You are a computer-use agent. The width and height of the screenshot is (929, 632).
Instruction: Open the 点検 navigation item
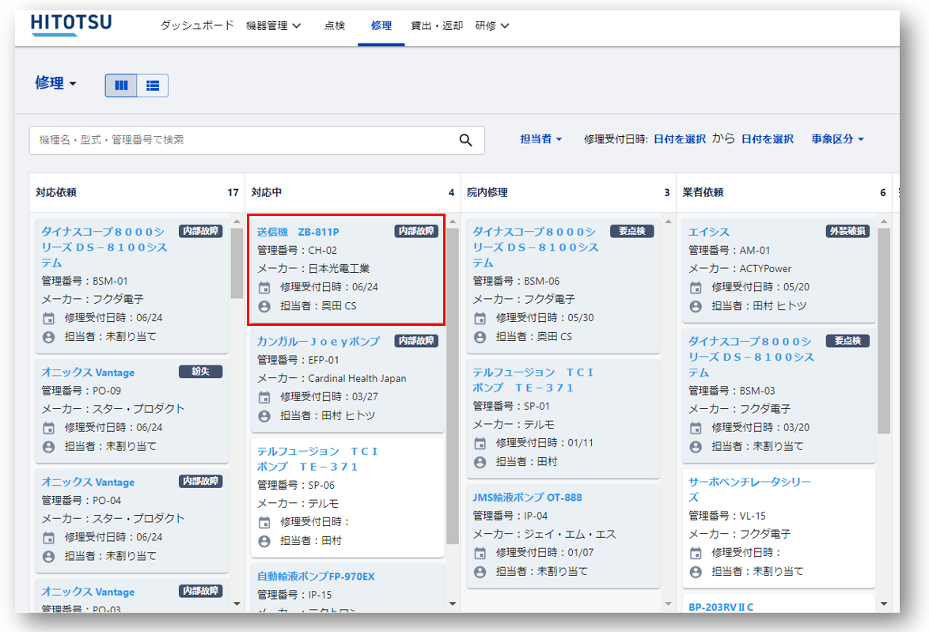coord(335,25)
